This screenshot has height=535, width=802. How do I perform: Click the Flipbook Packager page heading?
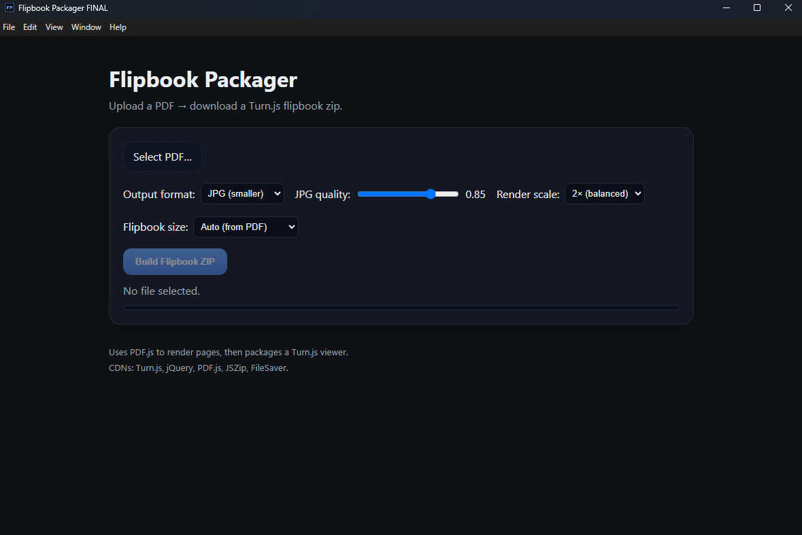203,80
